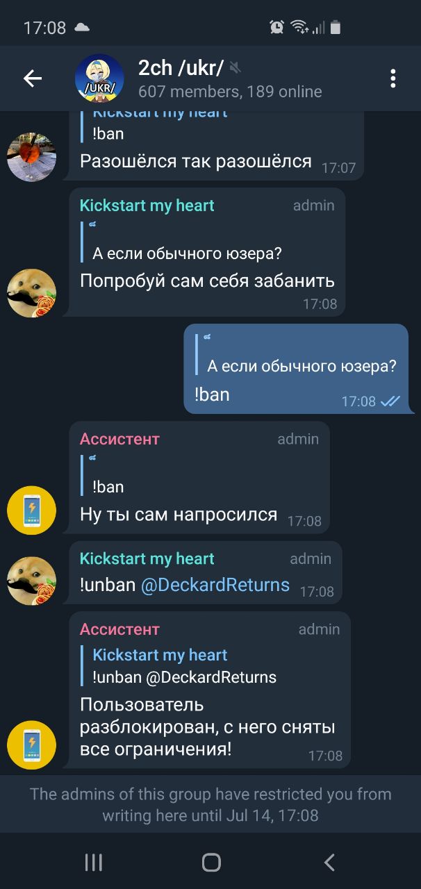Tap the '607 members, 189 online' subtitle
421x889 pixels.
click(230, 92)
